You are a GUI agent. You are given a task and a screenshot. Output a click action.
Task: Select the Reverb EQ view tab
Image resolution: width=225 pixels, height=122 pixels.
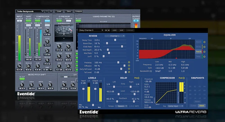tap(199, 42)
